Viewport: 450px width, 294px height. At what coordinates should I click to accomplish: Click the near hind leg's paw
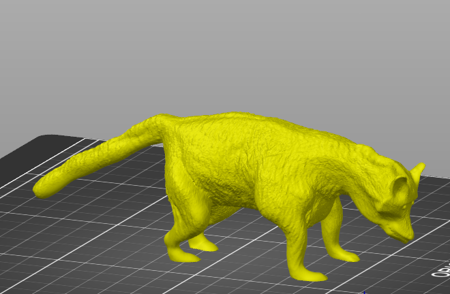(183, 256)
